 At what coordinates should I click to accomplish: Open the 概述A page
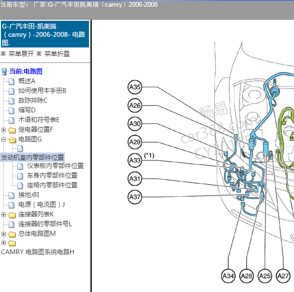tap(27, 81)
